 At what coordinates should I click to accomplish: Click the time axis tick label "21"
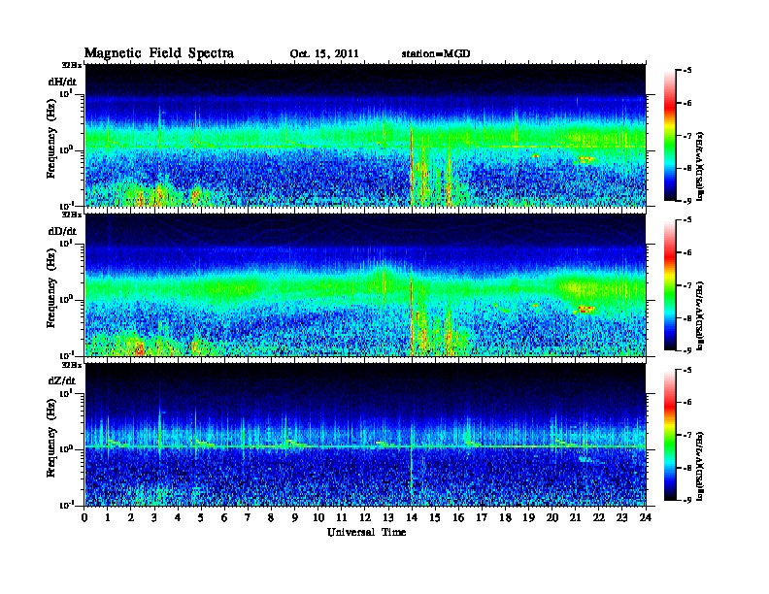click(575, 518)
